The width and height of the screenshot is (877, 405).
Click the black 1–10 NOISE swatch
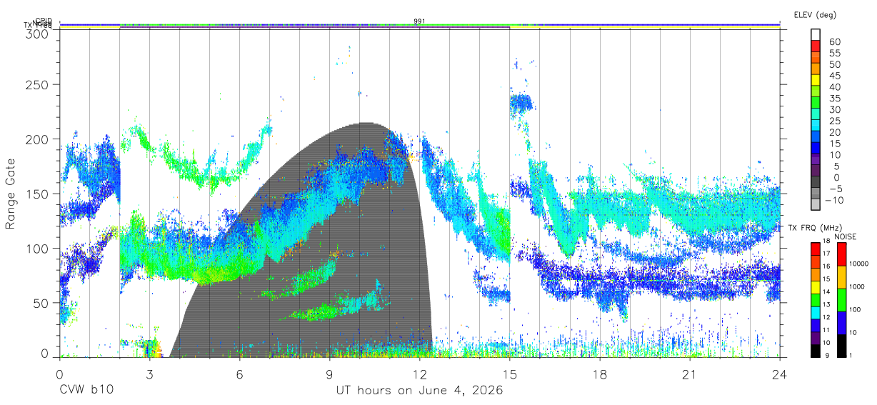pos(841,346)
